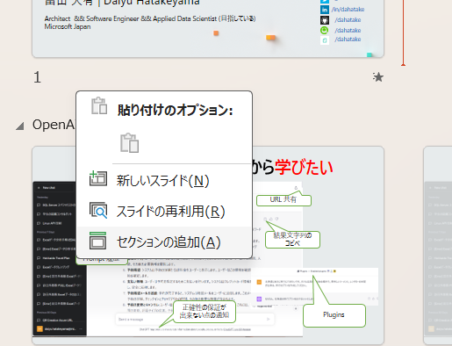This screenshot has height=346, width=452.
Task: Click the slide number 1 label
Action: click(37, 77)
